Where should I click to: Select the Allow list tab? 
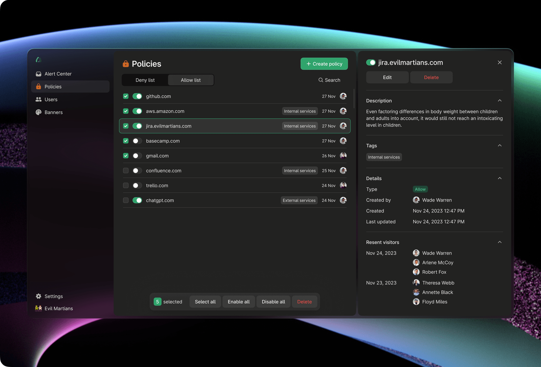[191, 80]
